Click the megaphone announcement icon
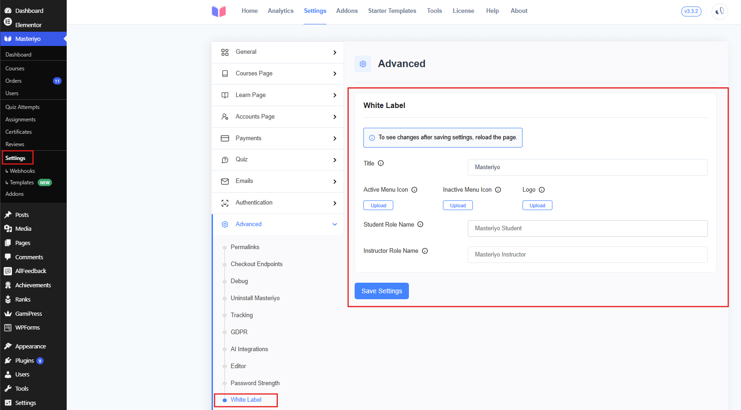This screenshot has width=741, height=410. coord(720,11)
